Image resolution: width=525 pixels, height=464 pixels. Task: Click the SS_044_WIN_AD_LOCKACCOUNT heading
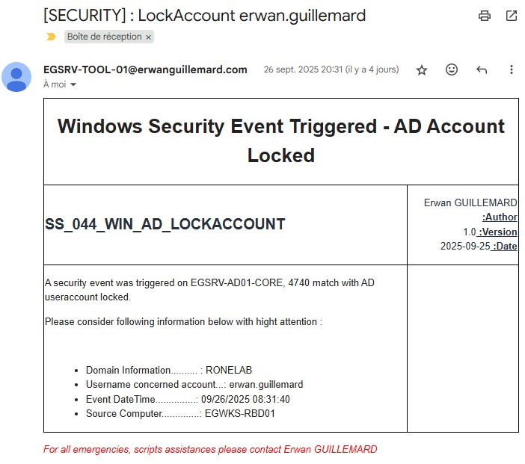click(x=165, y=224)
